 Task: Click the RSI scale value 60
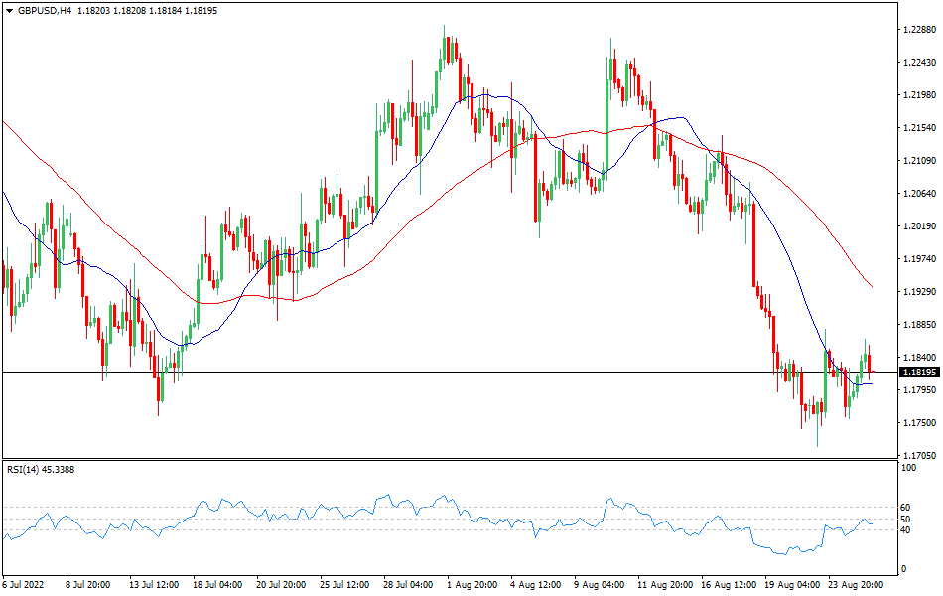coord(905,508)
